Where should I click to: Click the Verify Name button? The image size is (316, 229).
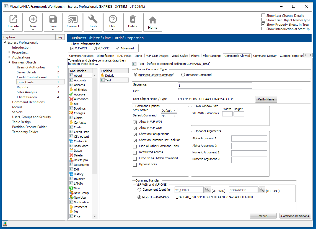(266, 99)
